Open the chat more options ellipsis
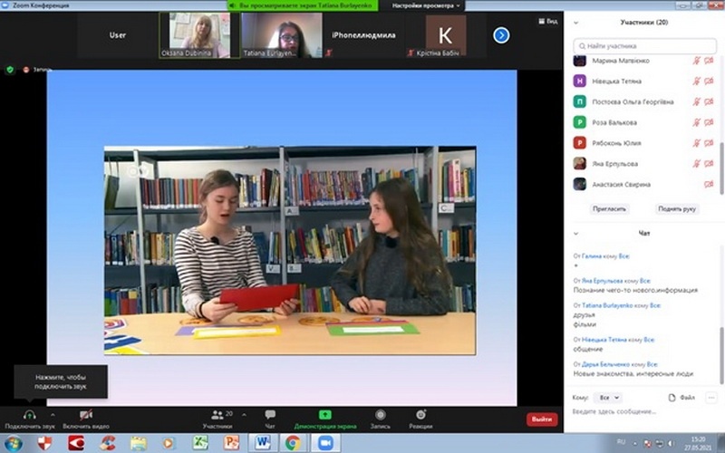The width and height of the screenshot is (725, 453). point(713,398)
